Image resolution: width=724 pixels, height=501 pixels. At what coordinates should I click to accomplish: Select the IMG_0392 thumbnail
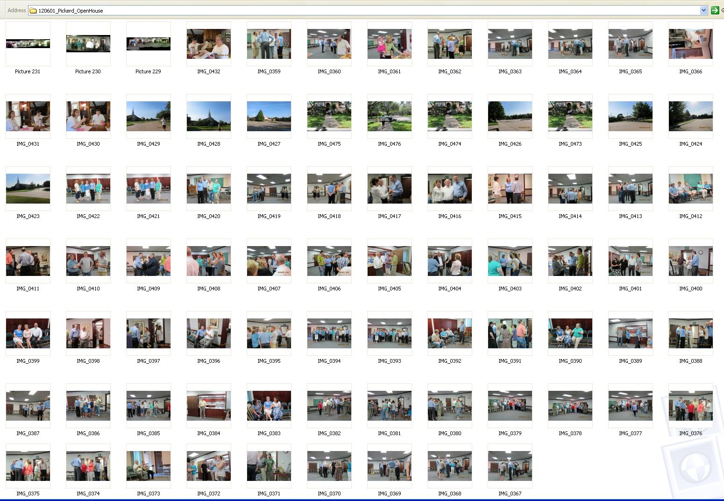tap(450, 333)
